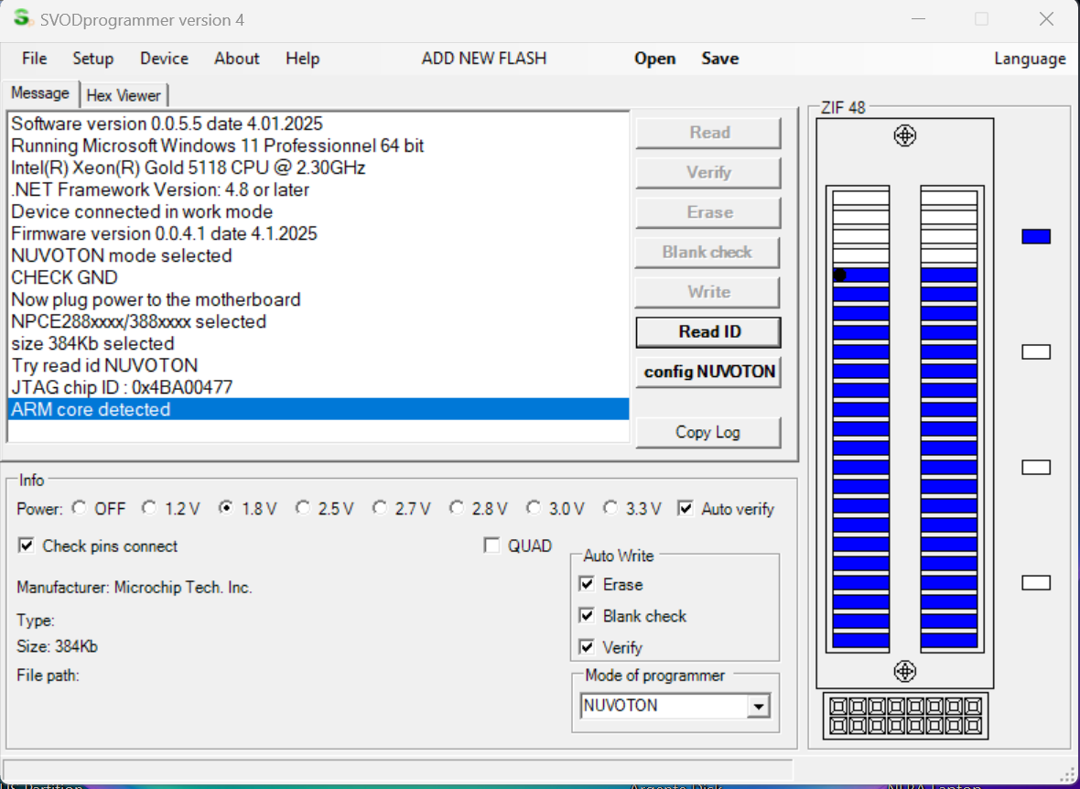Image resolution: width=1080 pixels, height=789 pixels.
Task: Click the SVODprogrammer logo icon in title bar
Action: (x=22, y=19)
